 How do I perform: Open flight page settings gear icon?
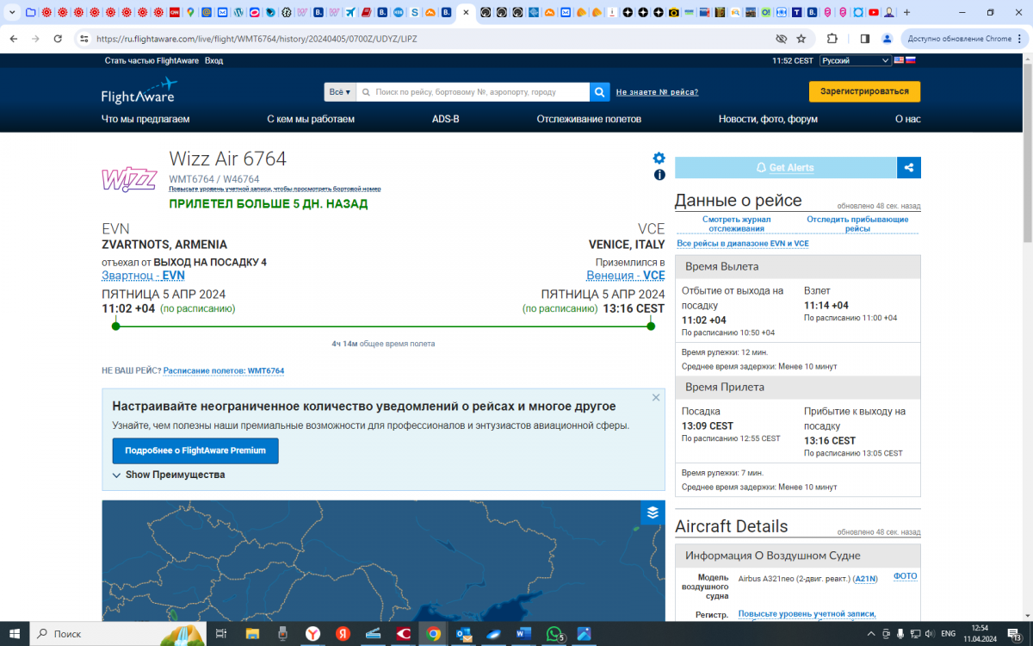[x=659, y=158]
